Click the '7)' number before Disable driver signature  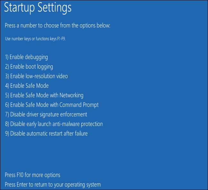coord(7,114)
